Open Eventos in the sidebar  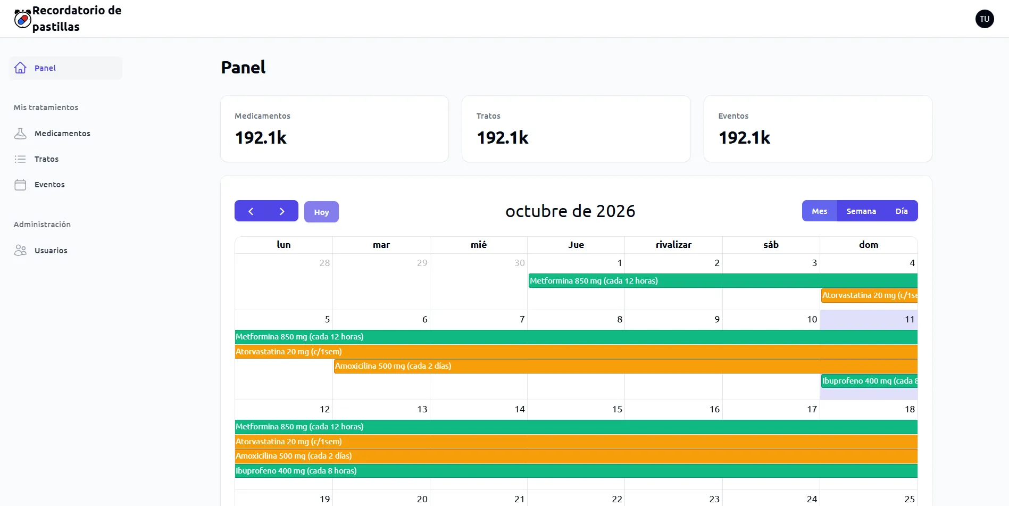tap(65, 185)
